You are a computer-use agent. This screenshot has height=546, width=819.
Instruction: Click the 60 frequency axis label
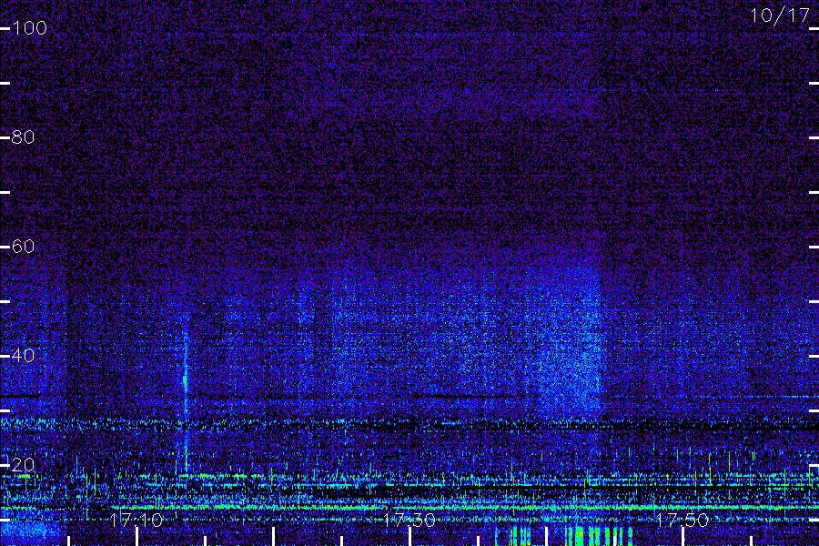pyautogui.click(x=24, y=246)
